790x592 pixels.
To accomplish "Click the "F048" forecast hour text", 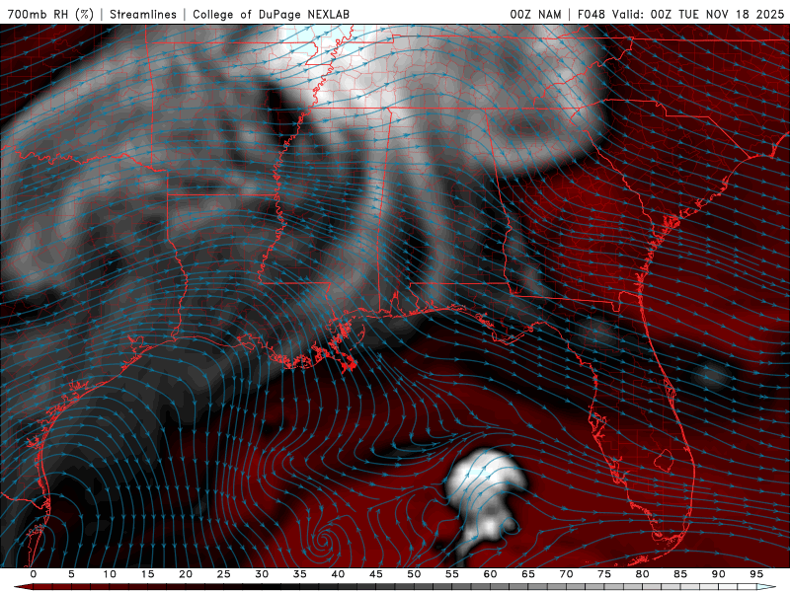I will 591,14.
